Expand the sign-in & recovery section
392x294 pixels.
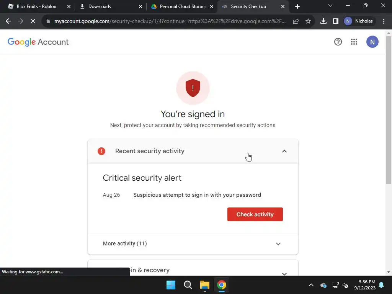(284, 273)
